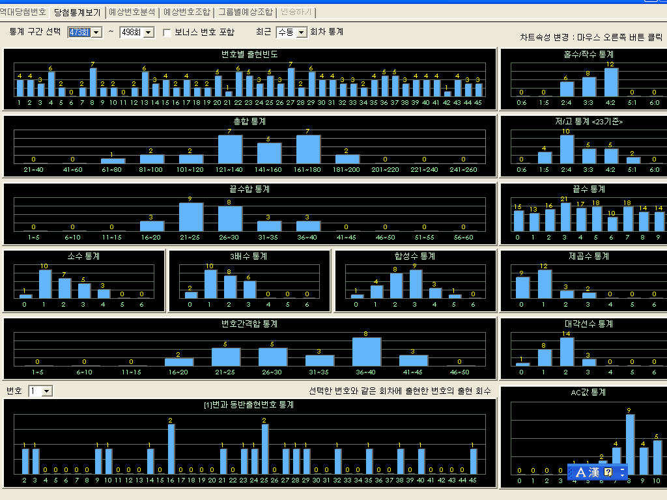The image size is (667, 500).
Task: Click the 36~40 bar in 번호간격합 통계 chart
Action: pos(366,352)
